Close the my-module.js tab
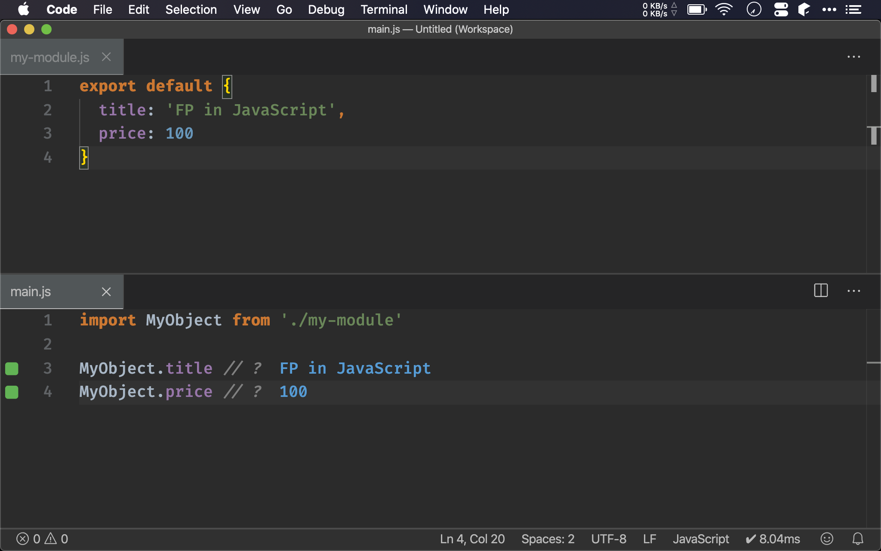Image resolution: width=881 pixels, height=551 pixels. click(106, 57)
